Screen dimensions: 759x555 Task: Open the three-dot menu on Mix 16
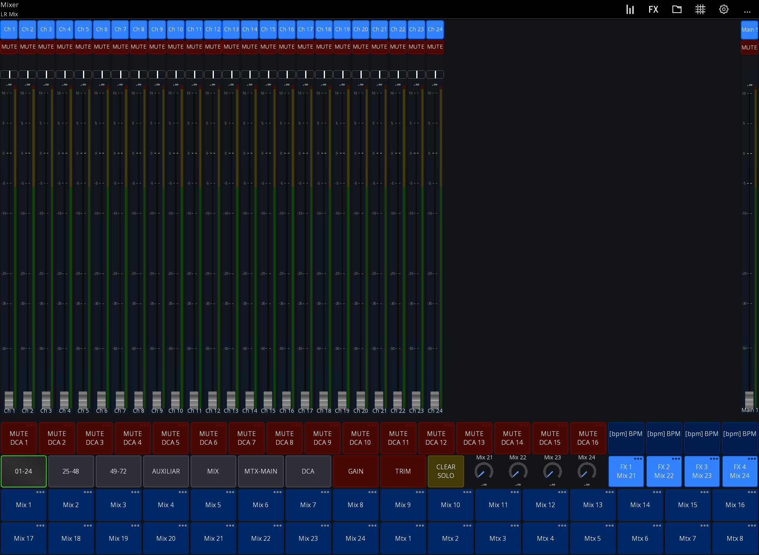click(x=752, y=493)
